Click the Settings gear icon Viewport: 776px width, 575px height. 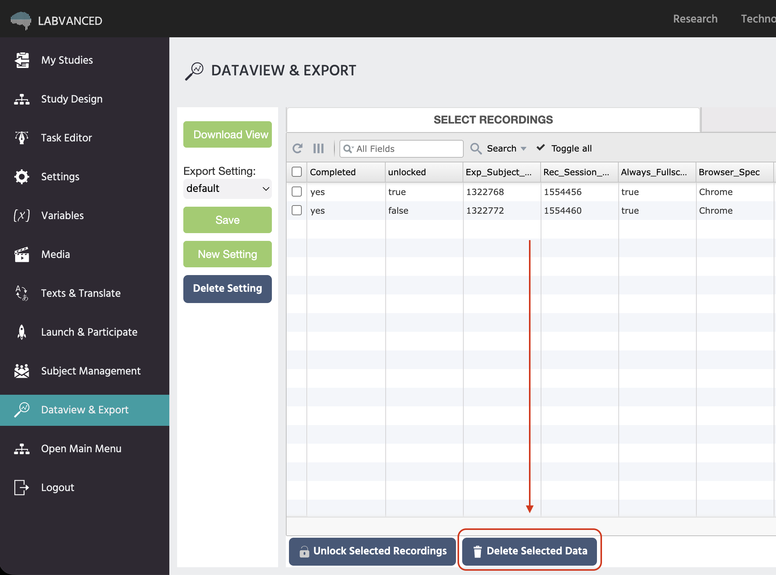click(x=22, y=176)
